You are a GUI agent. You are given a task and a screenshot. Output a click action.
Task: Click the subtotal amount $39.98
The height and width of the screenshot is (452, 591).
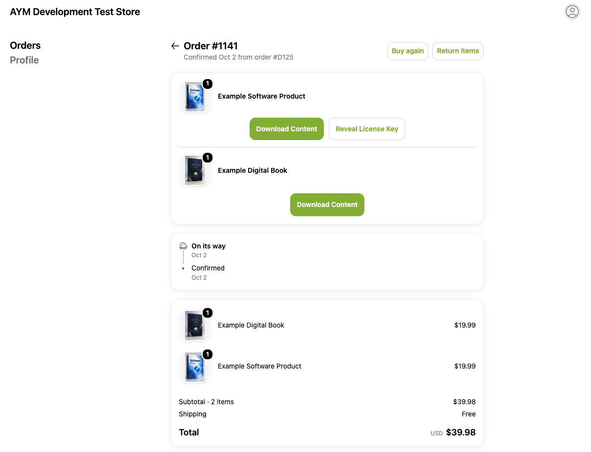click(x=464, y=402)
